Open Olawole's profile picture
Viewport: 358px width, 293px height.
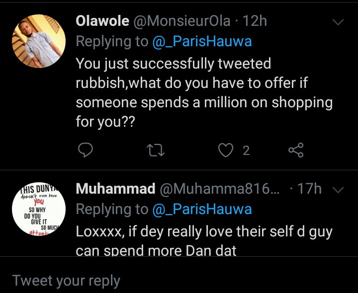coord(39,41)
